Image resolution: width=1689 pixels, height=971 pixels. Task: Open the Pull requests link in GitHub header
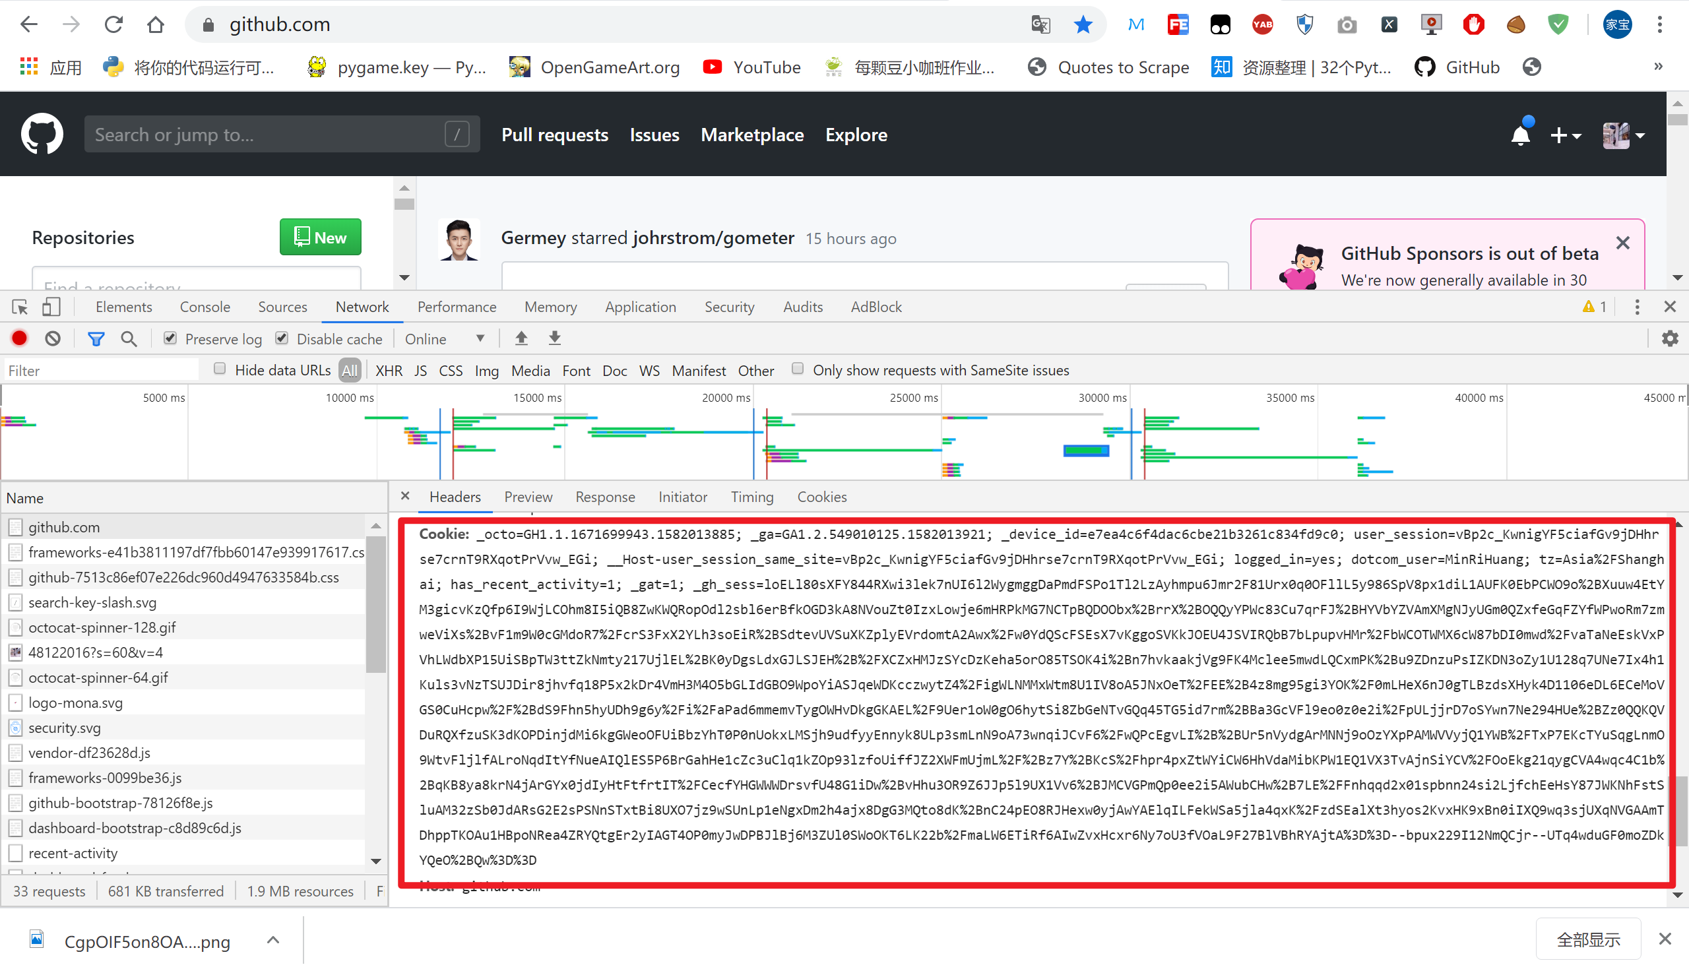554,135
